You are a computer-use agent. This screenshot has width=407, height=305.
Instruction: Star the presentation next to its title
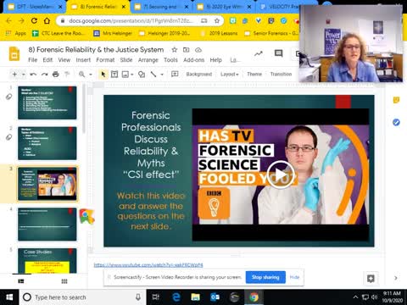click(x=175, y=50)
